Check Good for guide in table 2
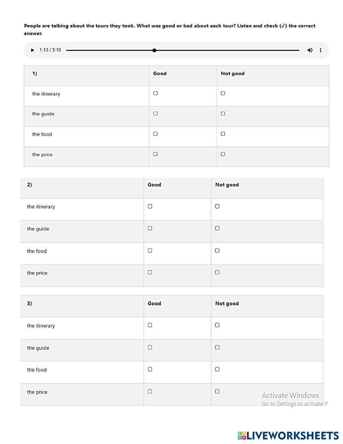The height and width of the screenshot is (444, 343). pyautogui.click(x=150, y=228)
